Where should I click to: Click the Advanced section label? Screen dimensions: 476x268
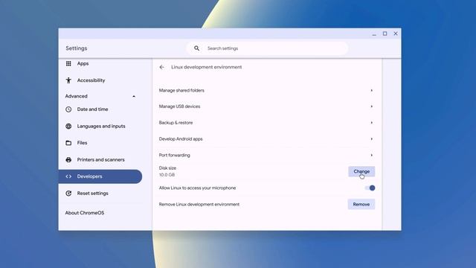pos(76,96)
